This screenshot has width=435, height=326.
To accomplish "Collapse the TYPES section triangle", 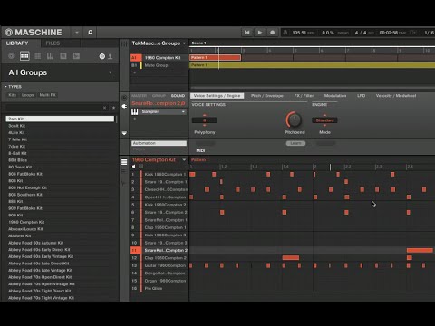I will point(5,87).
